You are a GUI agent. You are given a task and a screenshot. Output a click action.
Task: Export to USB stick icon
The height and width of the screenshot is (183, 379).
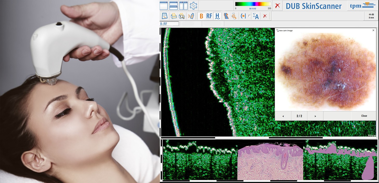(191, 16)
